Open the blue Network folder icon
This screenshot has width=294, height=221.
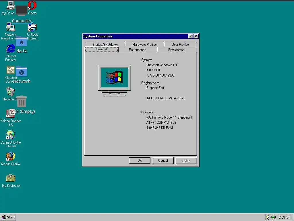coord(22,71)
